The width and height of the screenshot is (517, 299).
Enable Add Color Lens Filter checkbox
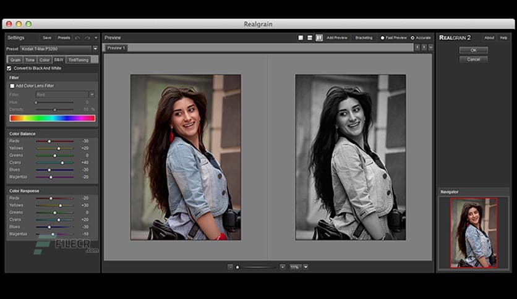click(12, 86)
